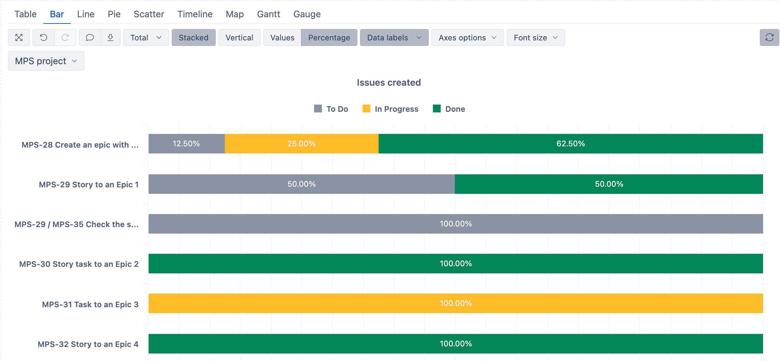Toggle Vertical bar orientation
This screenshot has height=361, width=780.
pos(239,37)
